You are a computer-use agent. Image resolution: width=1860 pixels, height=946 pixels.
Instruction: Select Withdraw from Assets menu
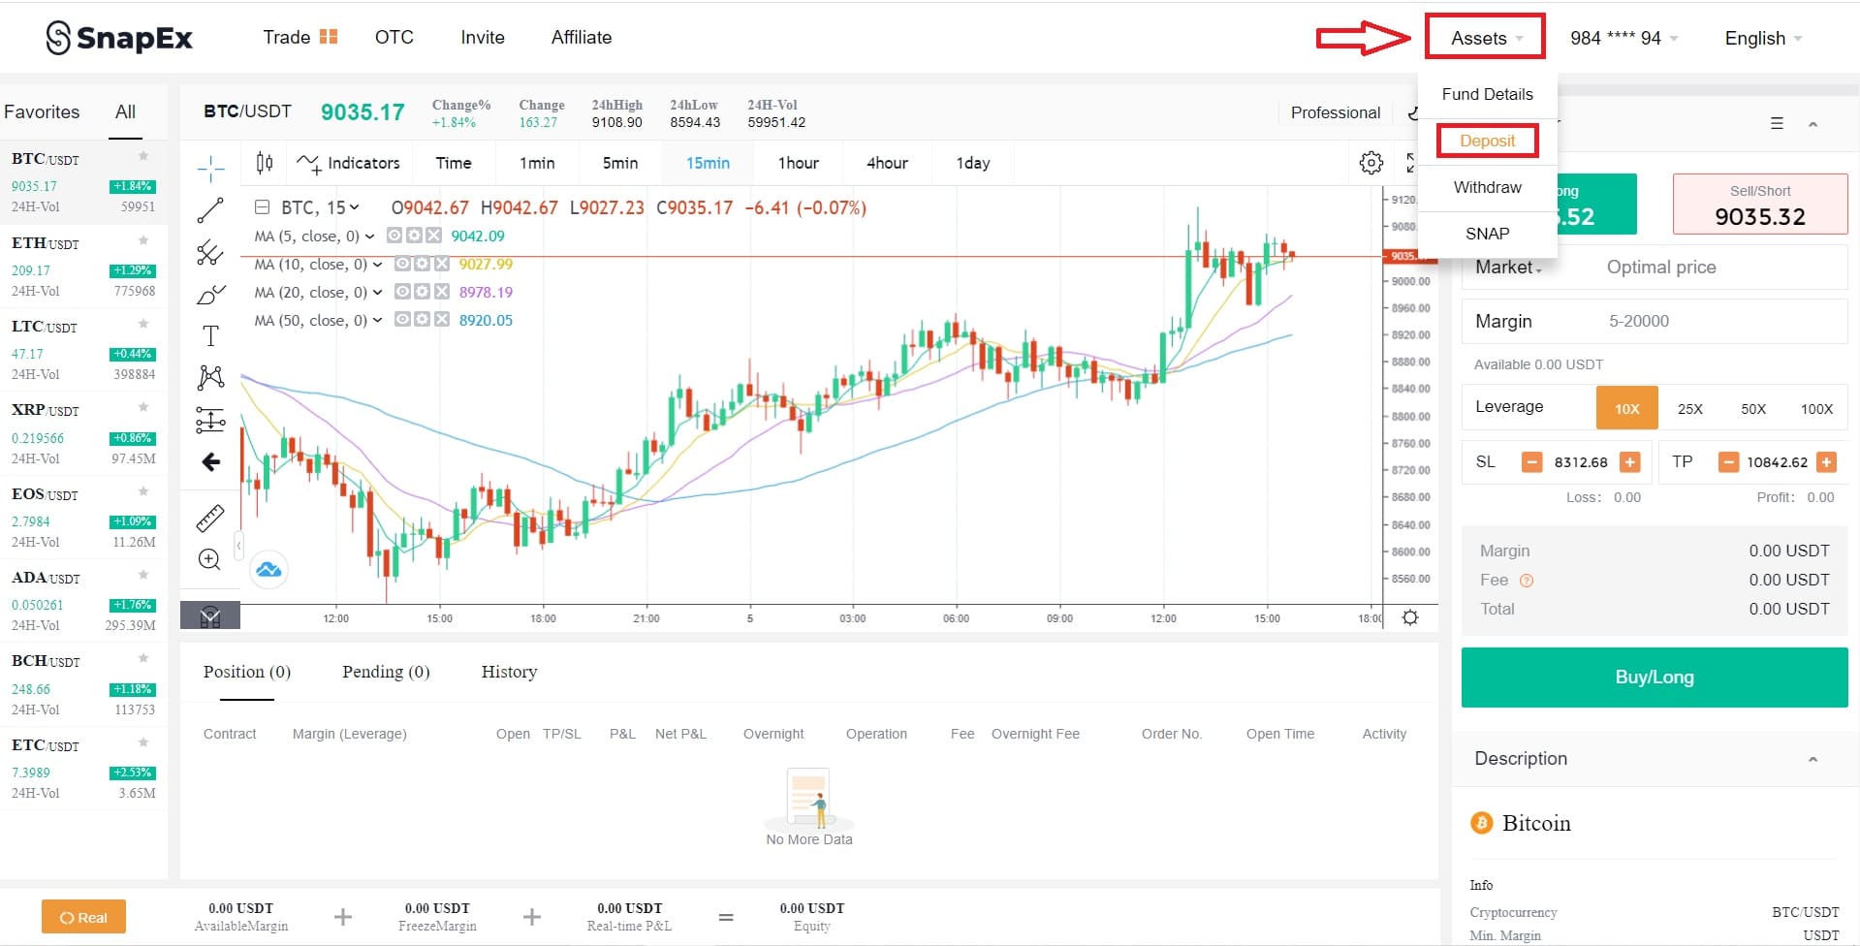coord(1487,187)
